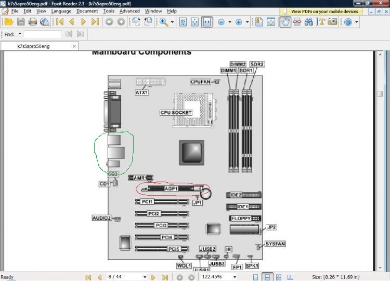Switch to the k7s5apro50eng tab

click(33, 46)
